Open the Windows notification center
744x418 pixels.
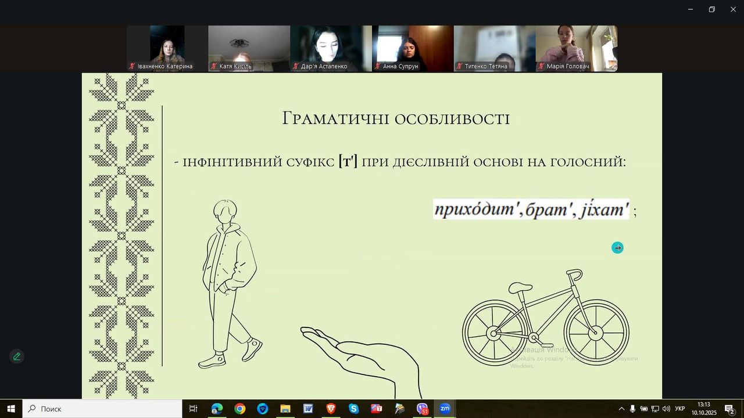point(729,409)
